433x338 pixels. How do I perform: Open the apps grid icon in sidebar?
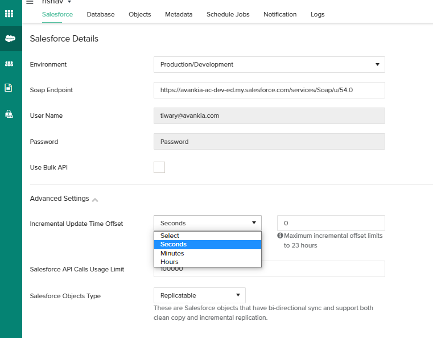coord(9,13)
